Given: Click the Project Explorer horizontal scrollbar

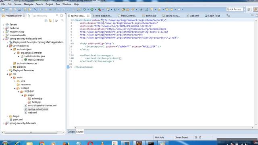Looking at the screenshot, I should [31, 133].
